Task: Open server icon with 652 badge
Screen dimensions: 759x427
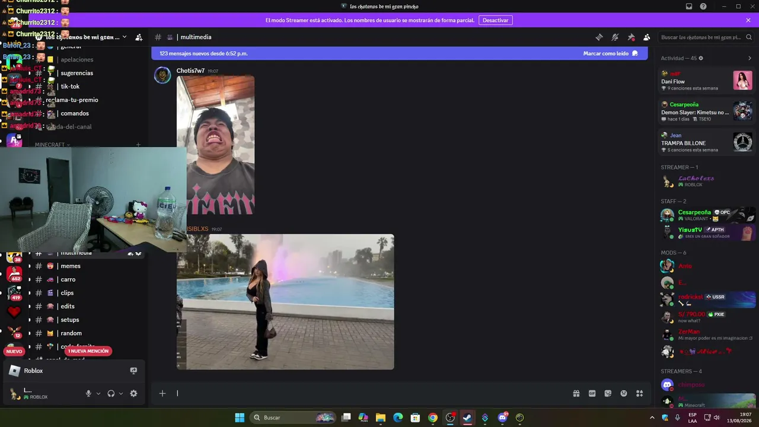Action: (14, 273)
